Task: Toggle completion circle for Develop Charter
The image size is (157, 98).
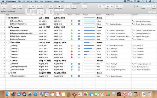Action: 11,21
